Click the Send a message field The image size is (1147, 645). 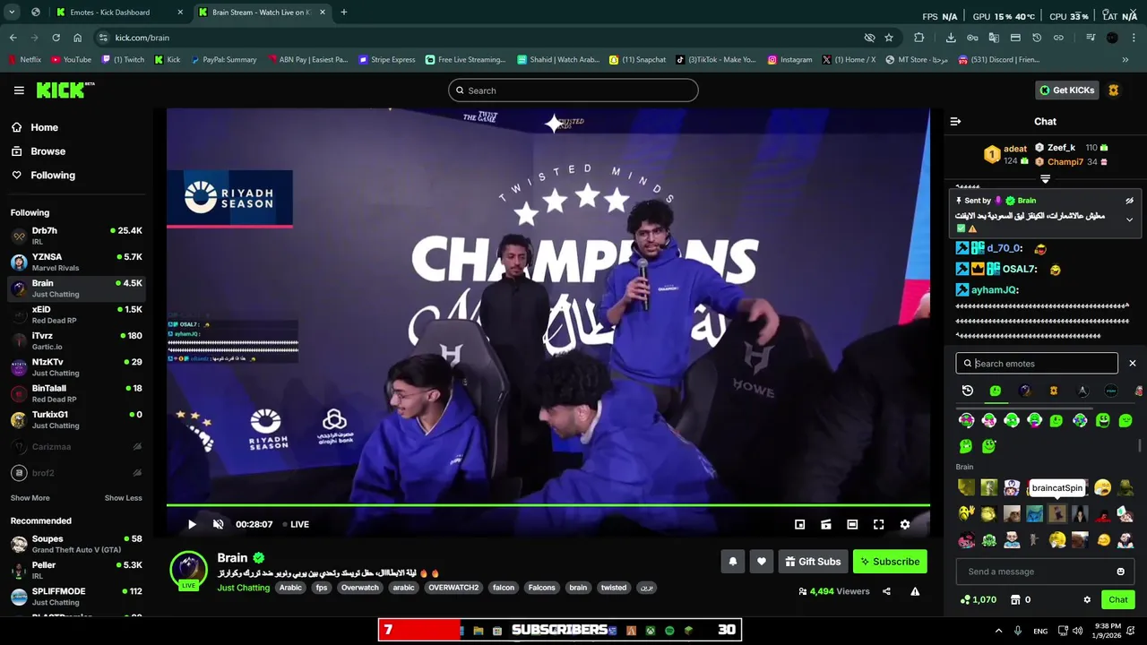(1036, 572)
